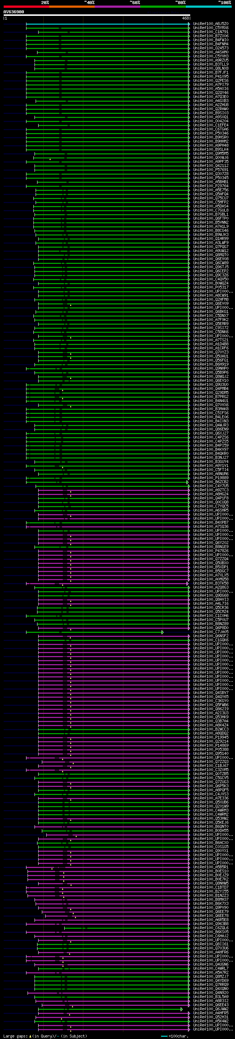The height and width of the screenshot is (1039, 235).
Task: Select the UniRef100_Q75CU7 label
Action: point(210,198)
